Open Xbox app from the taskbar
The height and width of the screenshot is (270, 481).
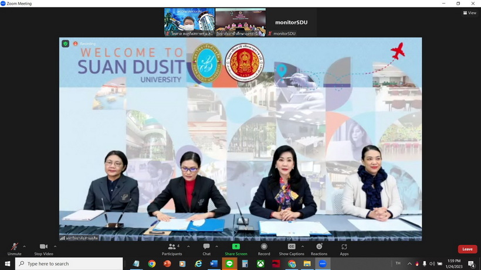coord(260,264)
